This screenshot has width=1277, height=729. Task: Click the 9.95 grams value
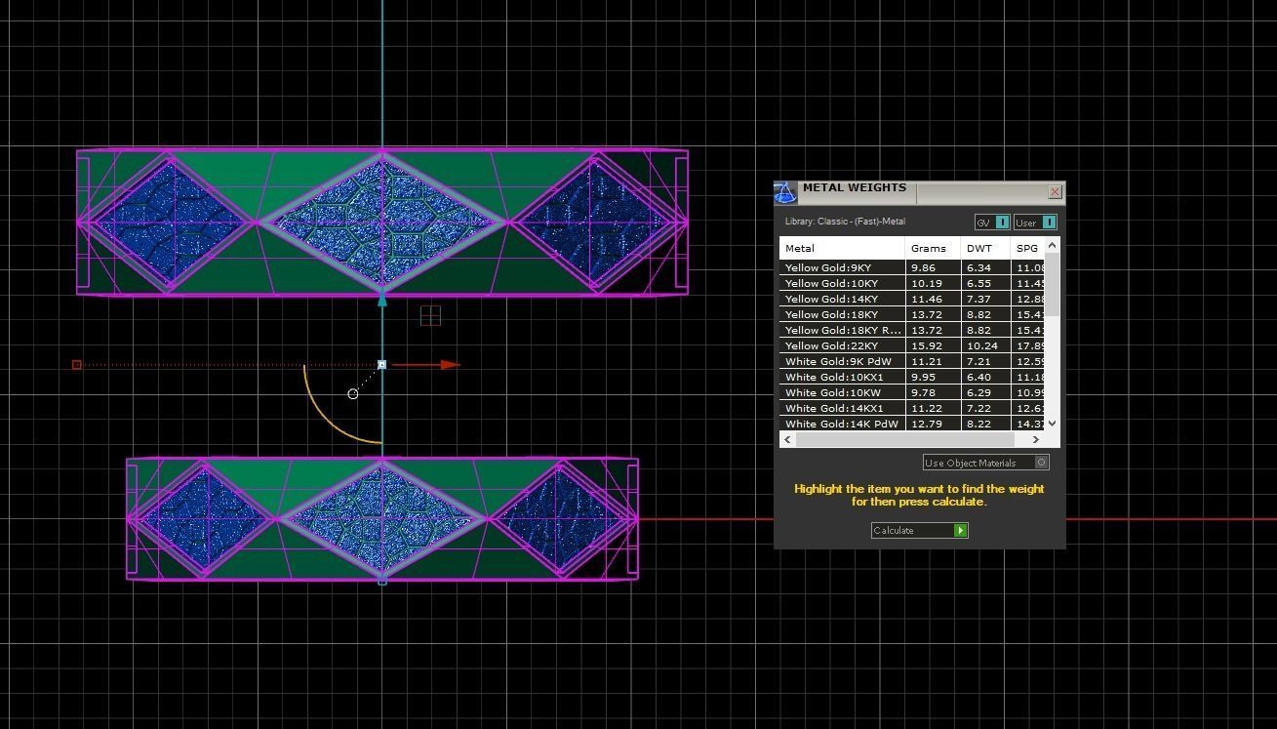pos(923,377)
